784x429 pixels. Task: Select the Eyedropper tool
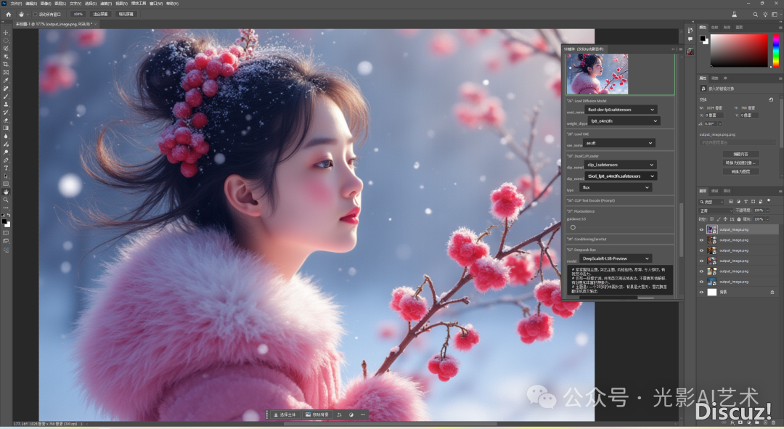(x=6, y=81)
